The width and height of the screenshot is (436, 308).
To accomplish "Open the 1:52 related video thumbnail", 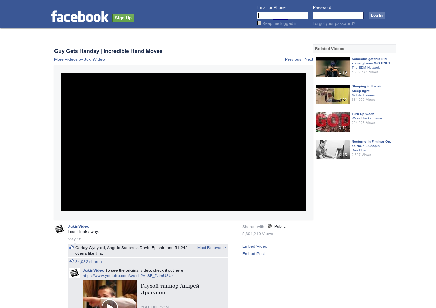I will [x=333, y=94].
